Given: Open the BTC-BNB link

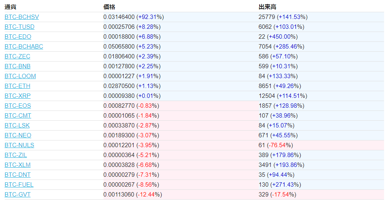Looking at the screenshot, I should pos(17,66).
